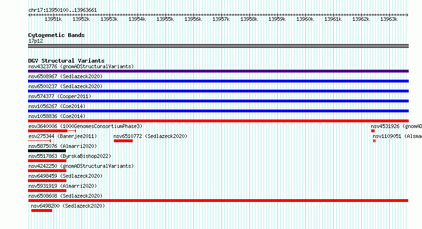Click the red bar under nsv6510772
The height and width of the screenshot is (229, 422).
tap(123, 141)
